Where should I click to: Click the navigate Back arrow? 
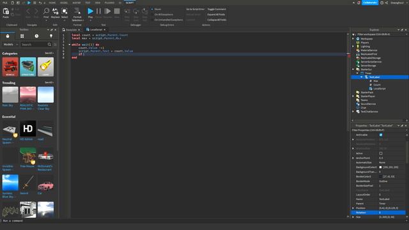point(28,11)
